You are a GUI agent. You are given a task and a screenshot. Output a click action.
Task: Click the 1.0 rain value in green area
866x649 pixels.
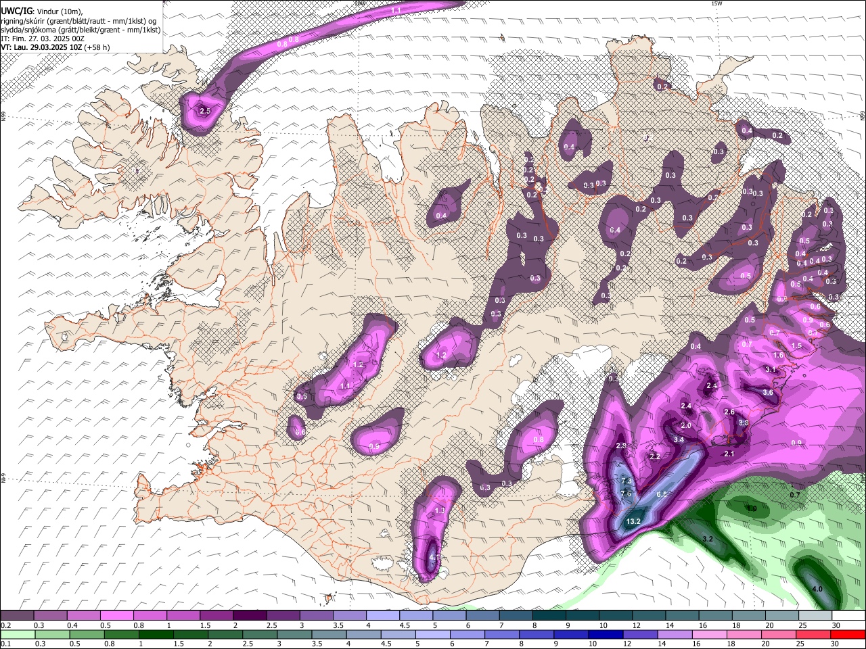pyautogui.click(x=751, y=508)
